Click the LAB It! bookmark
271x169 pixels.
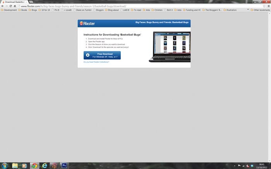125,10
